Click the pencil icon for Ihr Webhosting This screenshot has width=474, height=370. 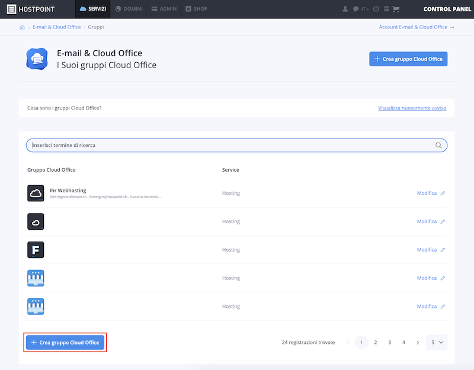(x=443, y=194)
